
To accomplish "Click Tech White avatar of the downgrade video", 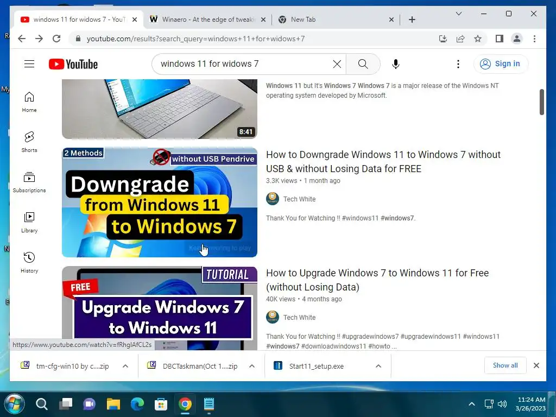I will [x=273, y=199].
